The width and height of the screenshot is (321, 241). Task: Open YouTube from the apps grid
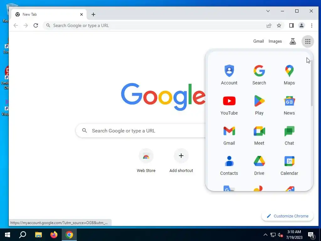pyautogui.click(x=229, y=105)
